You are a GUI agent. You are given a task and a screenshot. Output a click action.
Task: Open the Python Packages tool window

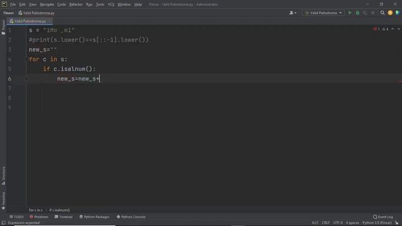94,217
